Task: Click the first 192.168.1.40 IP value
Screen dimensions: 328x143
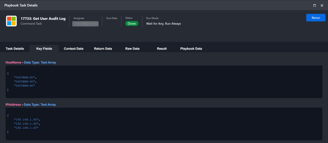Action: click(x=27, y=119)
